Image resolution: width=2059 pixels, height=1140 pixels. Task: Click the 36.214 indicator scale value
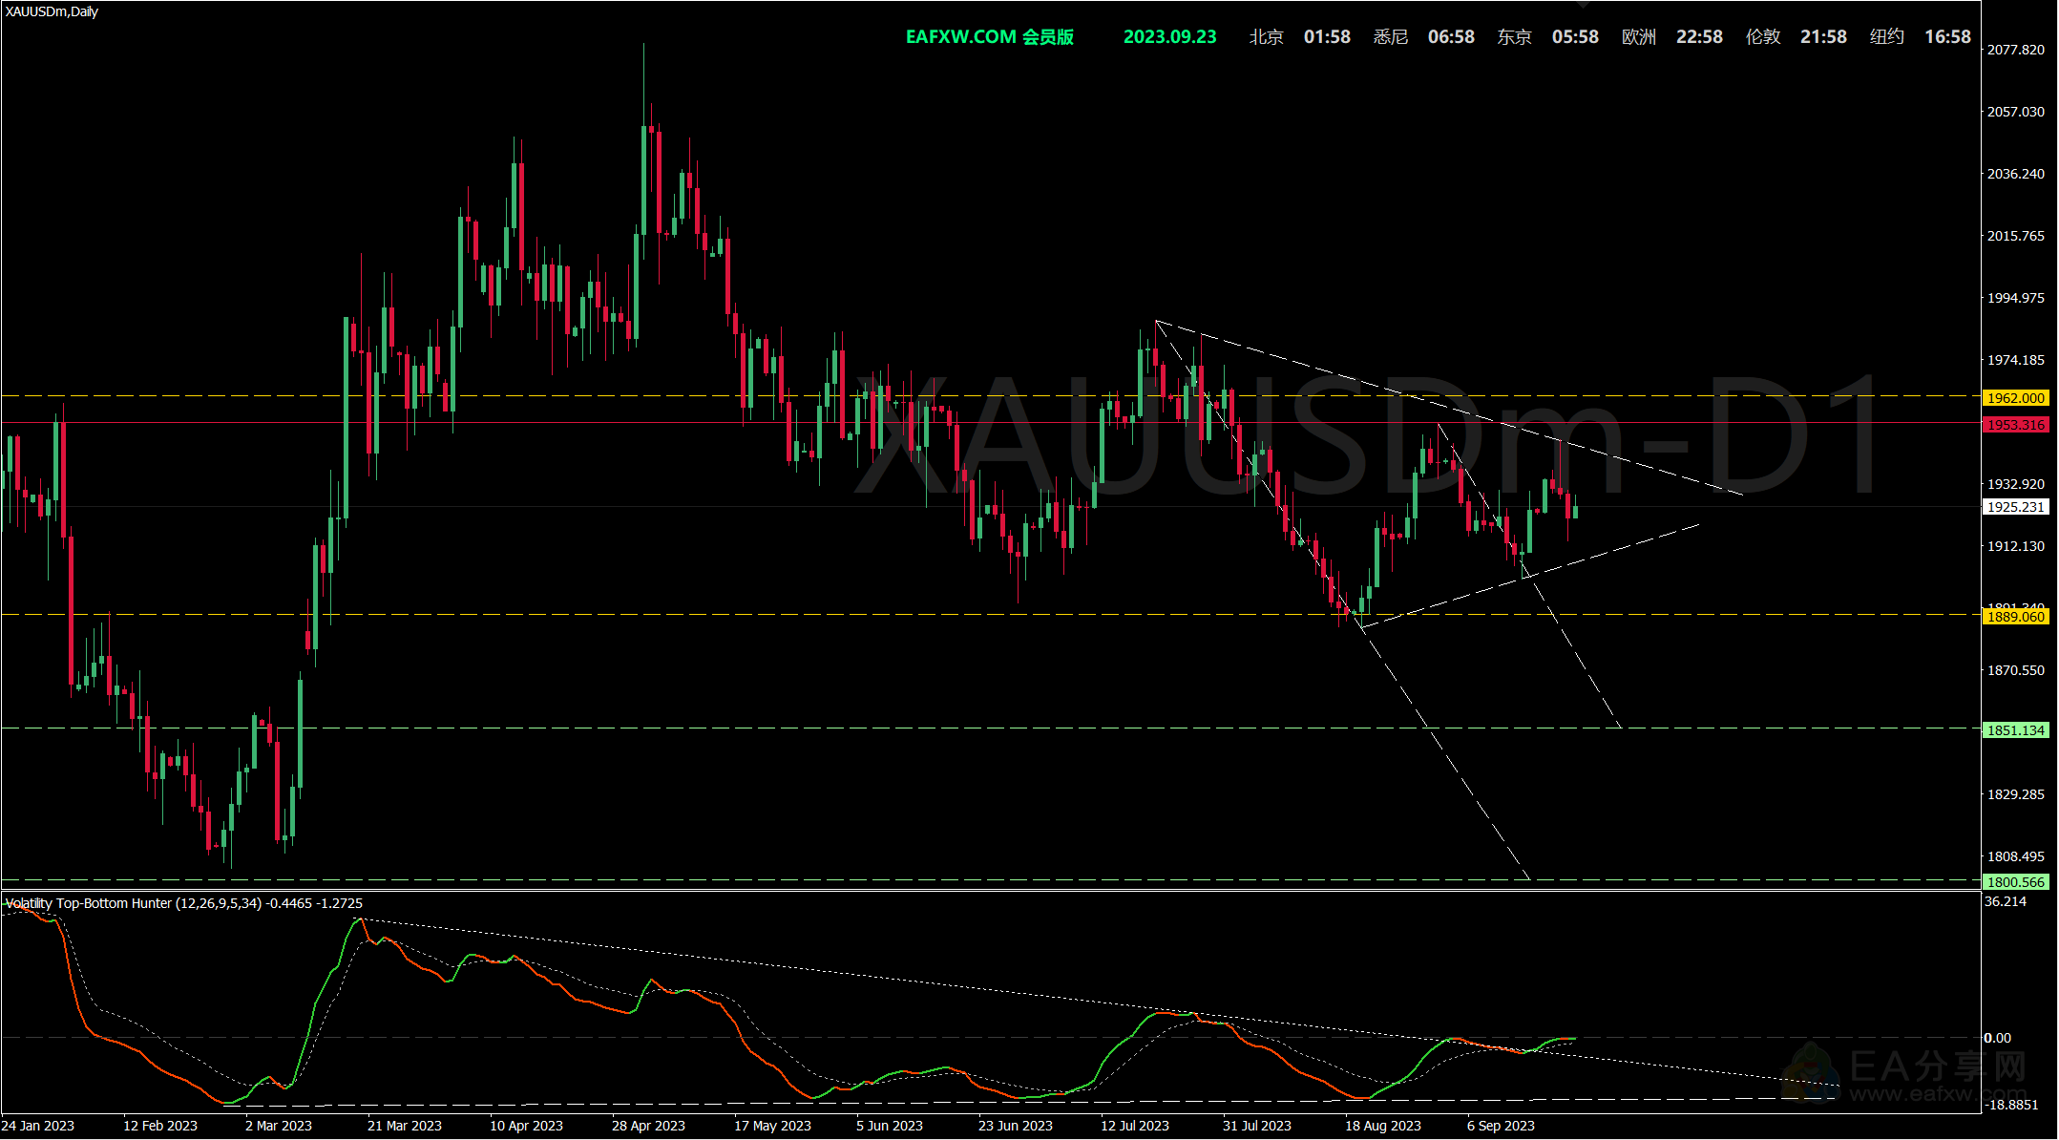pyautogui.click(x=2006, y=901)
